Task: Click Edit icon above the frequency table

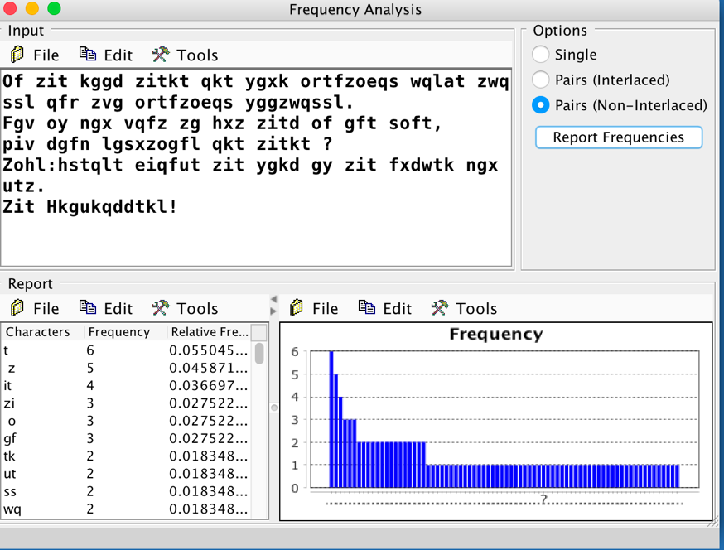Action: click(x=88, y=308)
